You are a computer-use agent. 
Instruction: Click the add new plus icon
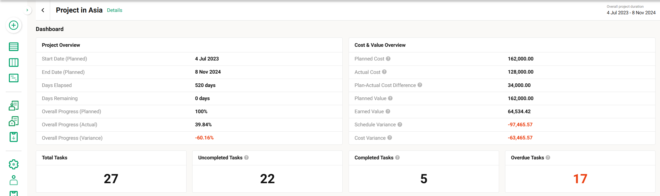click(x=13, y=25)
